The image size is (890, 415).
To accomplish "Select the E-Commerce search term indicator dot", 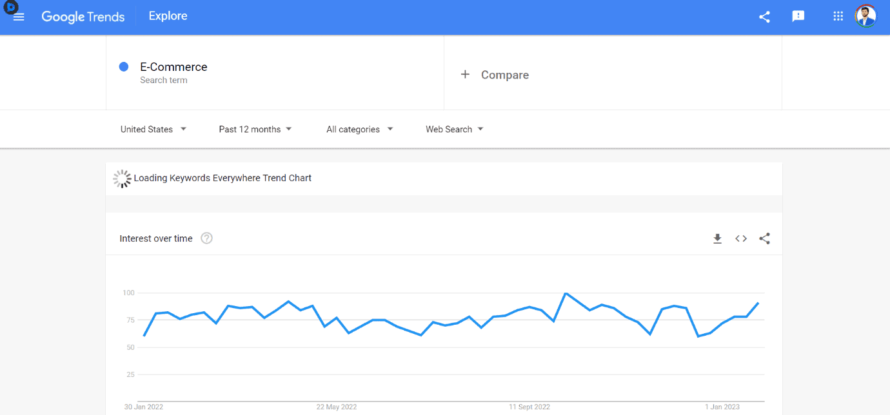I will click(123, 66).
